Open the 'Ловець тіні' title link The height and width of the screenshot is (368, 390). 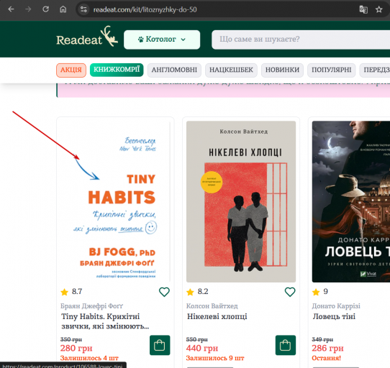pos(334,316)
